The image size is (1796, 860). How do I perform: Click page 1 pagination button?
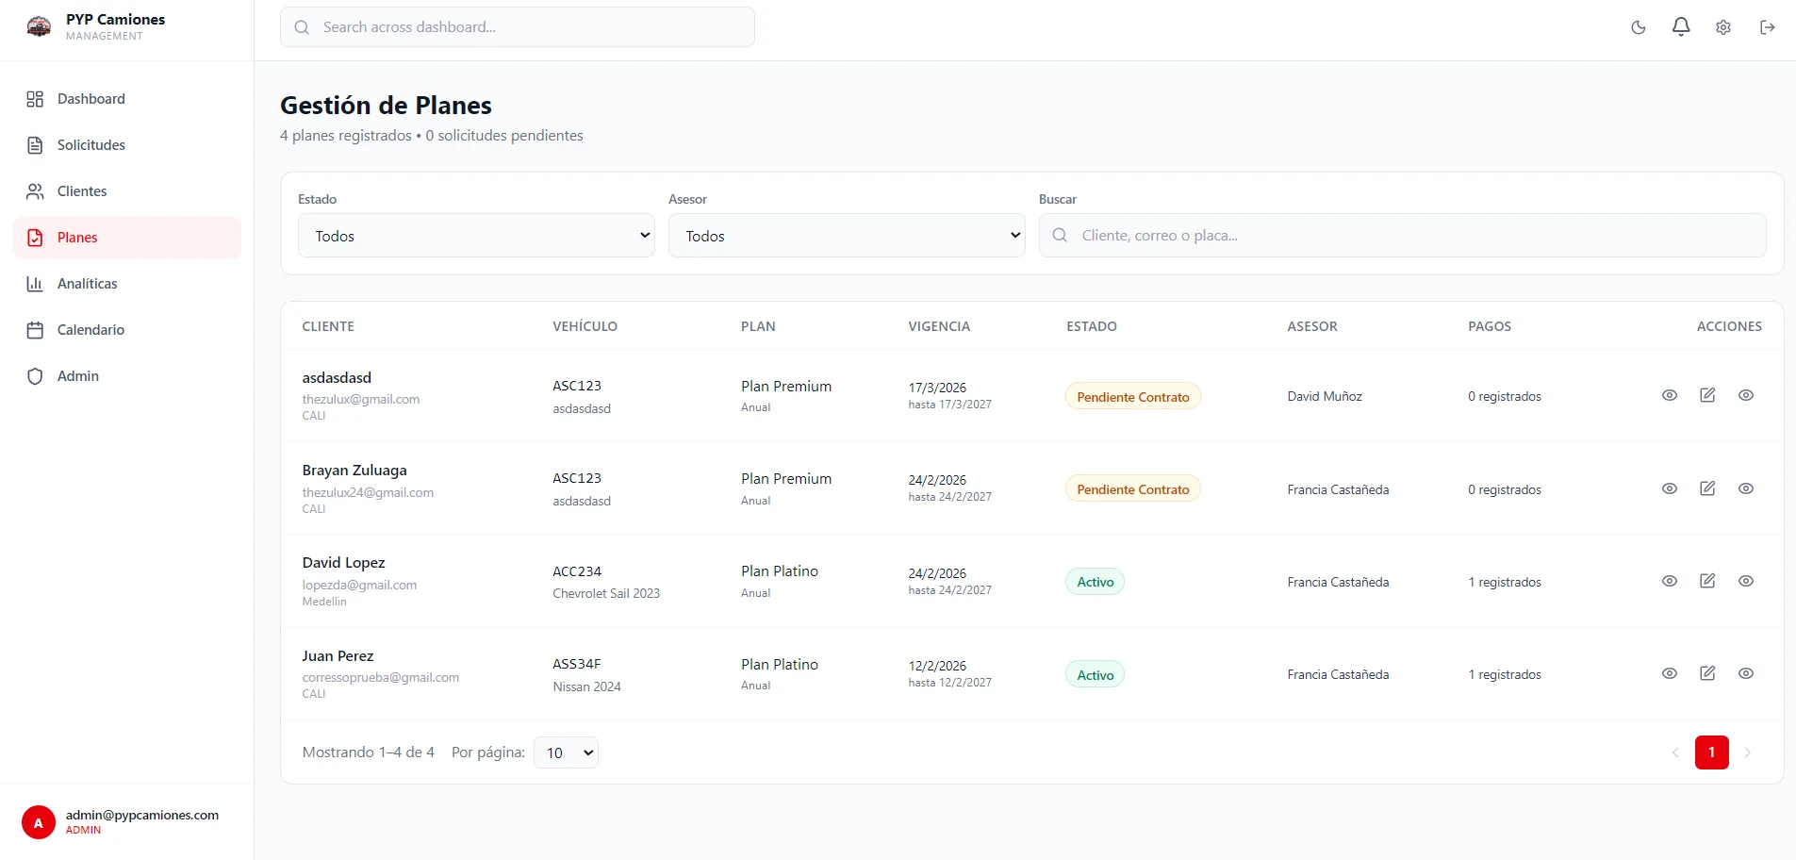pyautogui.click(x=1711, y=752)
